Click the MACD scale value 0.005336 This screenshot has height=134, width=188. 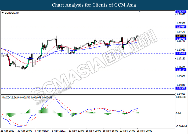(x=181, y=97)
